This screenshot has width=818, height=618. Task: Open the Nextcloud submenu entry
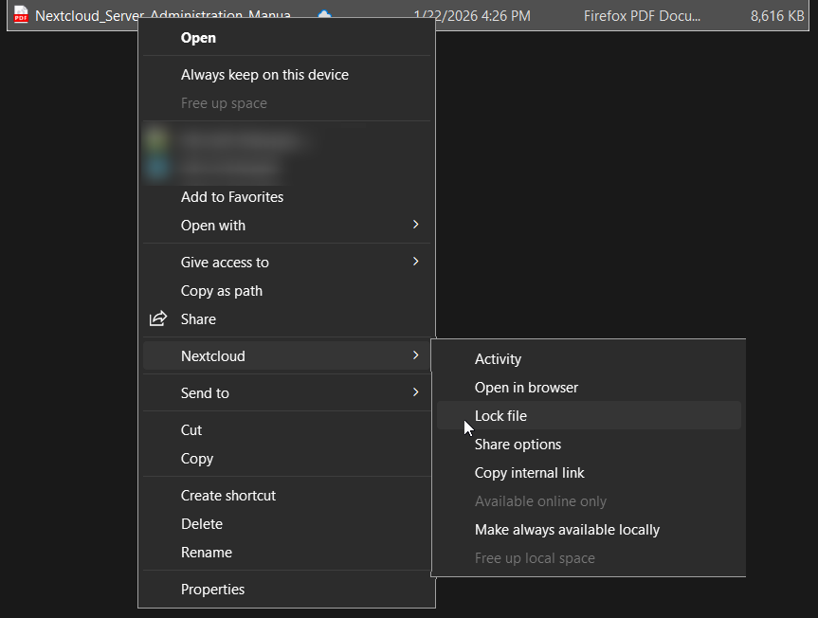[x=287, y=356]
